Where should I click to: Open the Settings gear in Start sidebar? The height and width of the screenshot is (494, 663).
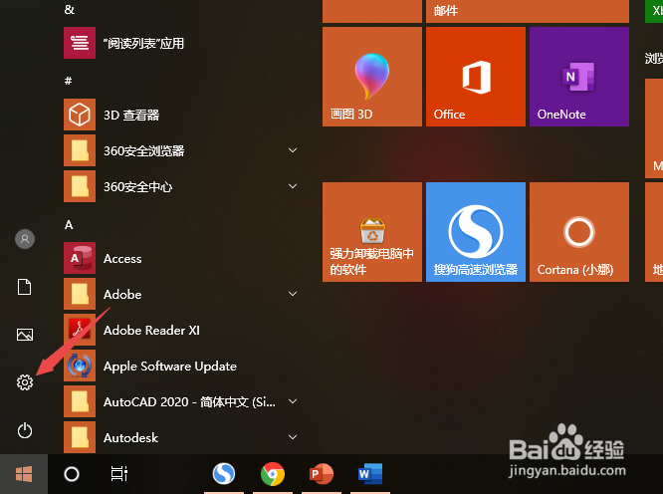(25, 382)
